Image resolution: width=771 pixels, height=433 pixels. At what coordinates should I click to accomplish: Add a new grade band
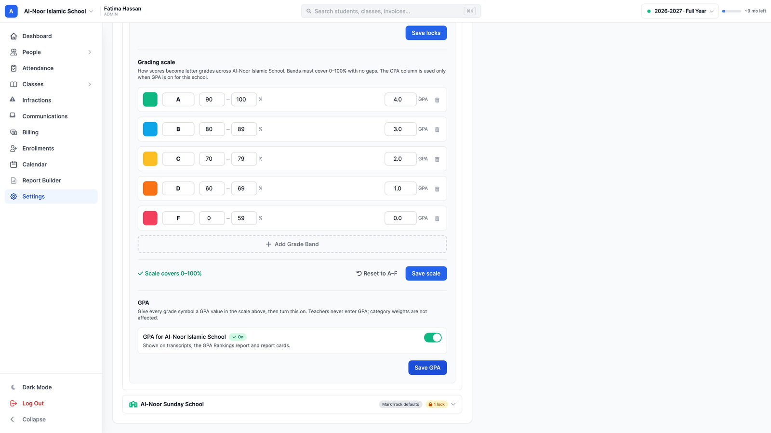click(292, 244)
